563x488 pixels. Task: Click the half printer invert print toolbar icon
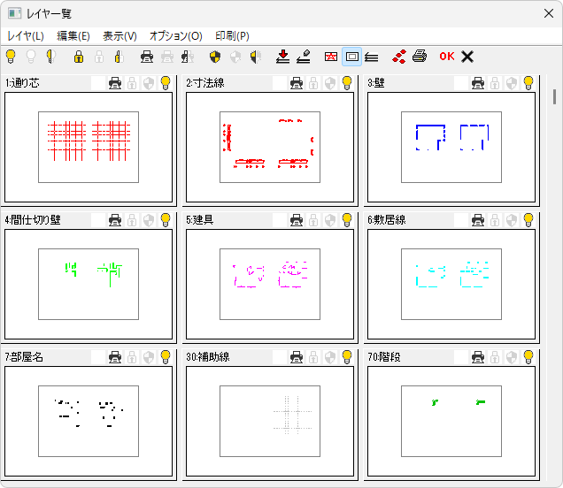pos(187,57)
